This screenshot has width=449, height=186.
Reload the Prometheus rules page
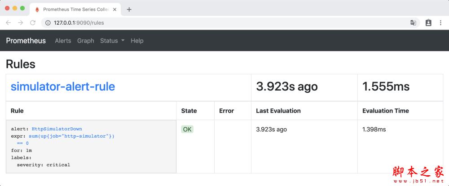[33, 22]
